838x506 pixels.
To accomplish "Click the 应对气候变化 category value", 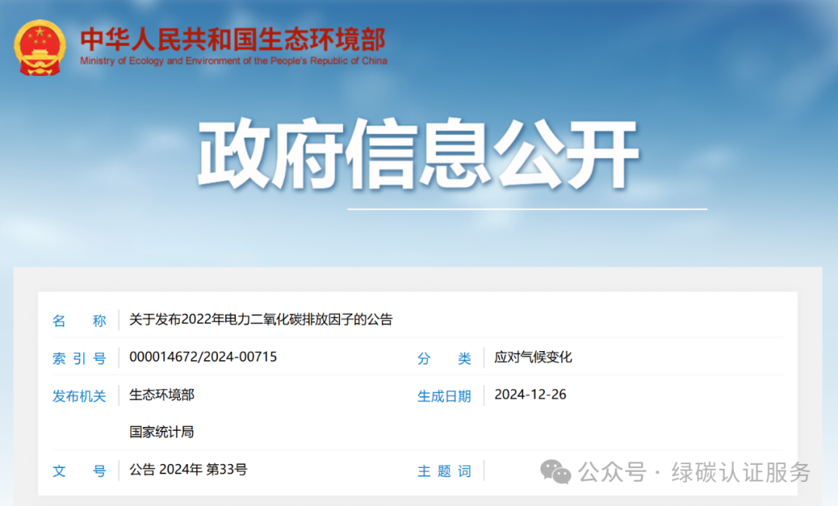I will pyautogui.click(x=534, y=357).
